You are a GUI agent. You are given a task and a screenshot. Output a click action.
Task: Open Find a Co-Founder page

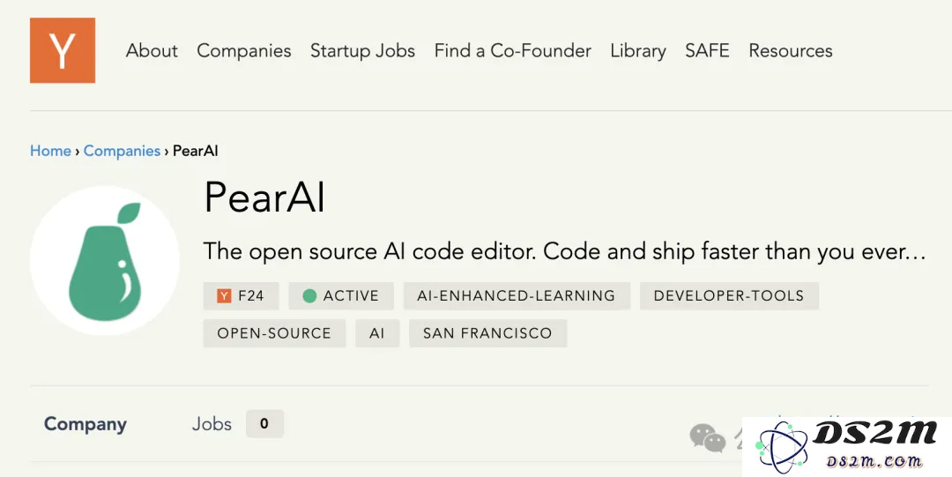point(512,50)
